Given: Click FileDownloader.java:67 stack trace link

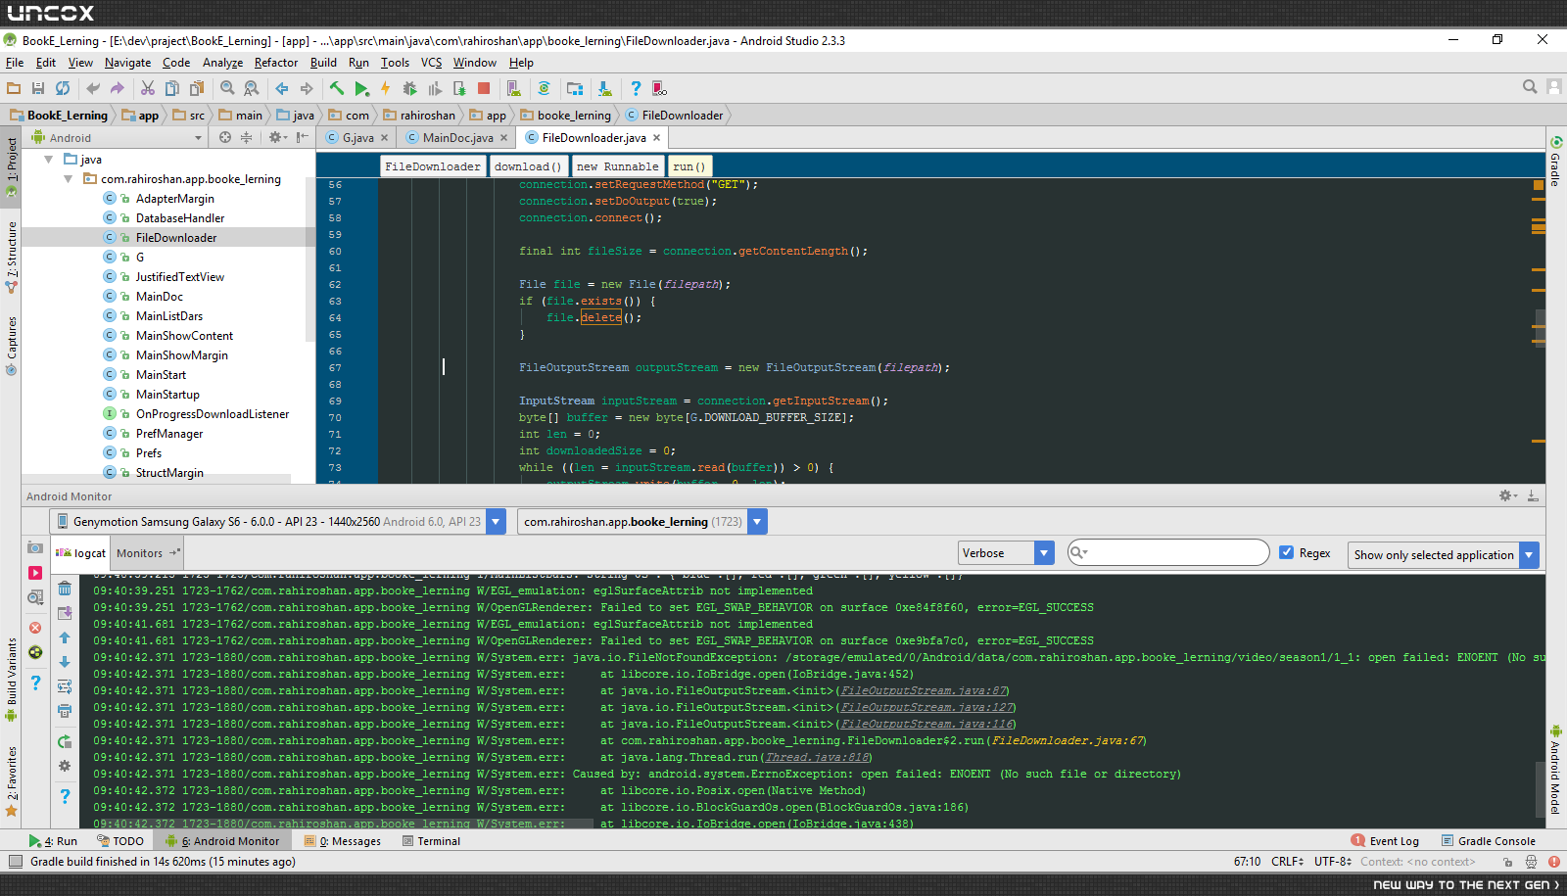Looking at the screenshot, I should tap(1068, 740).
